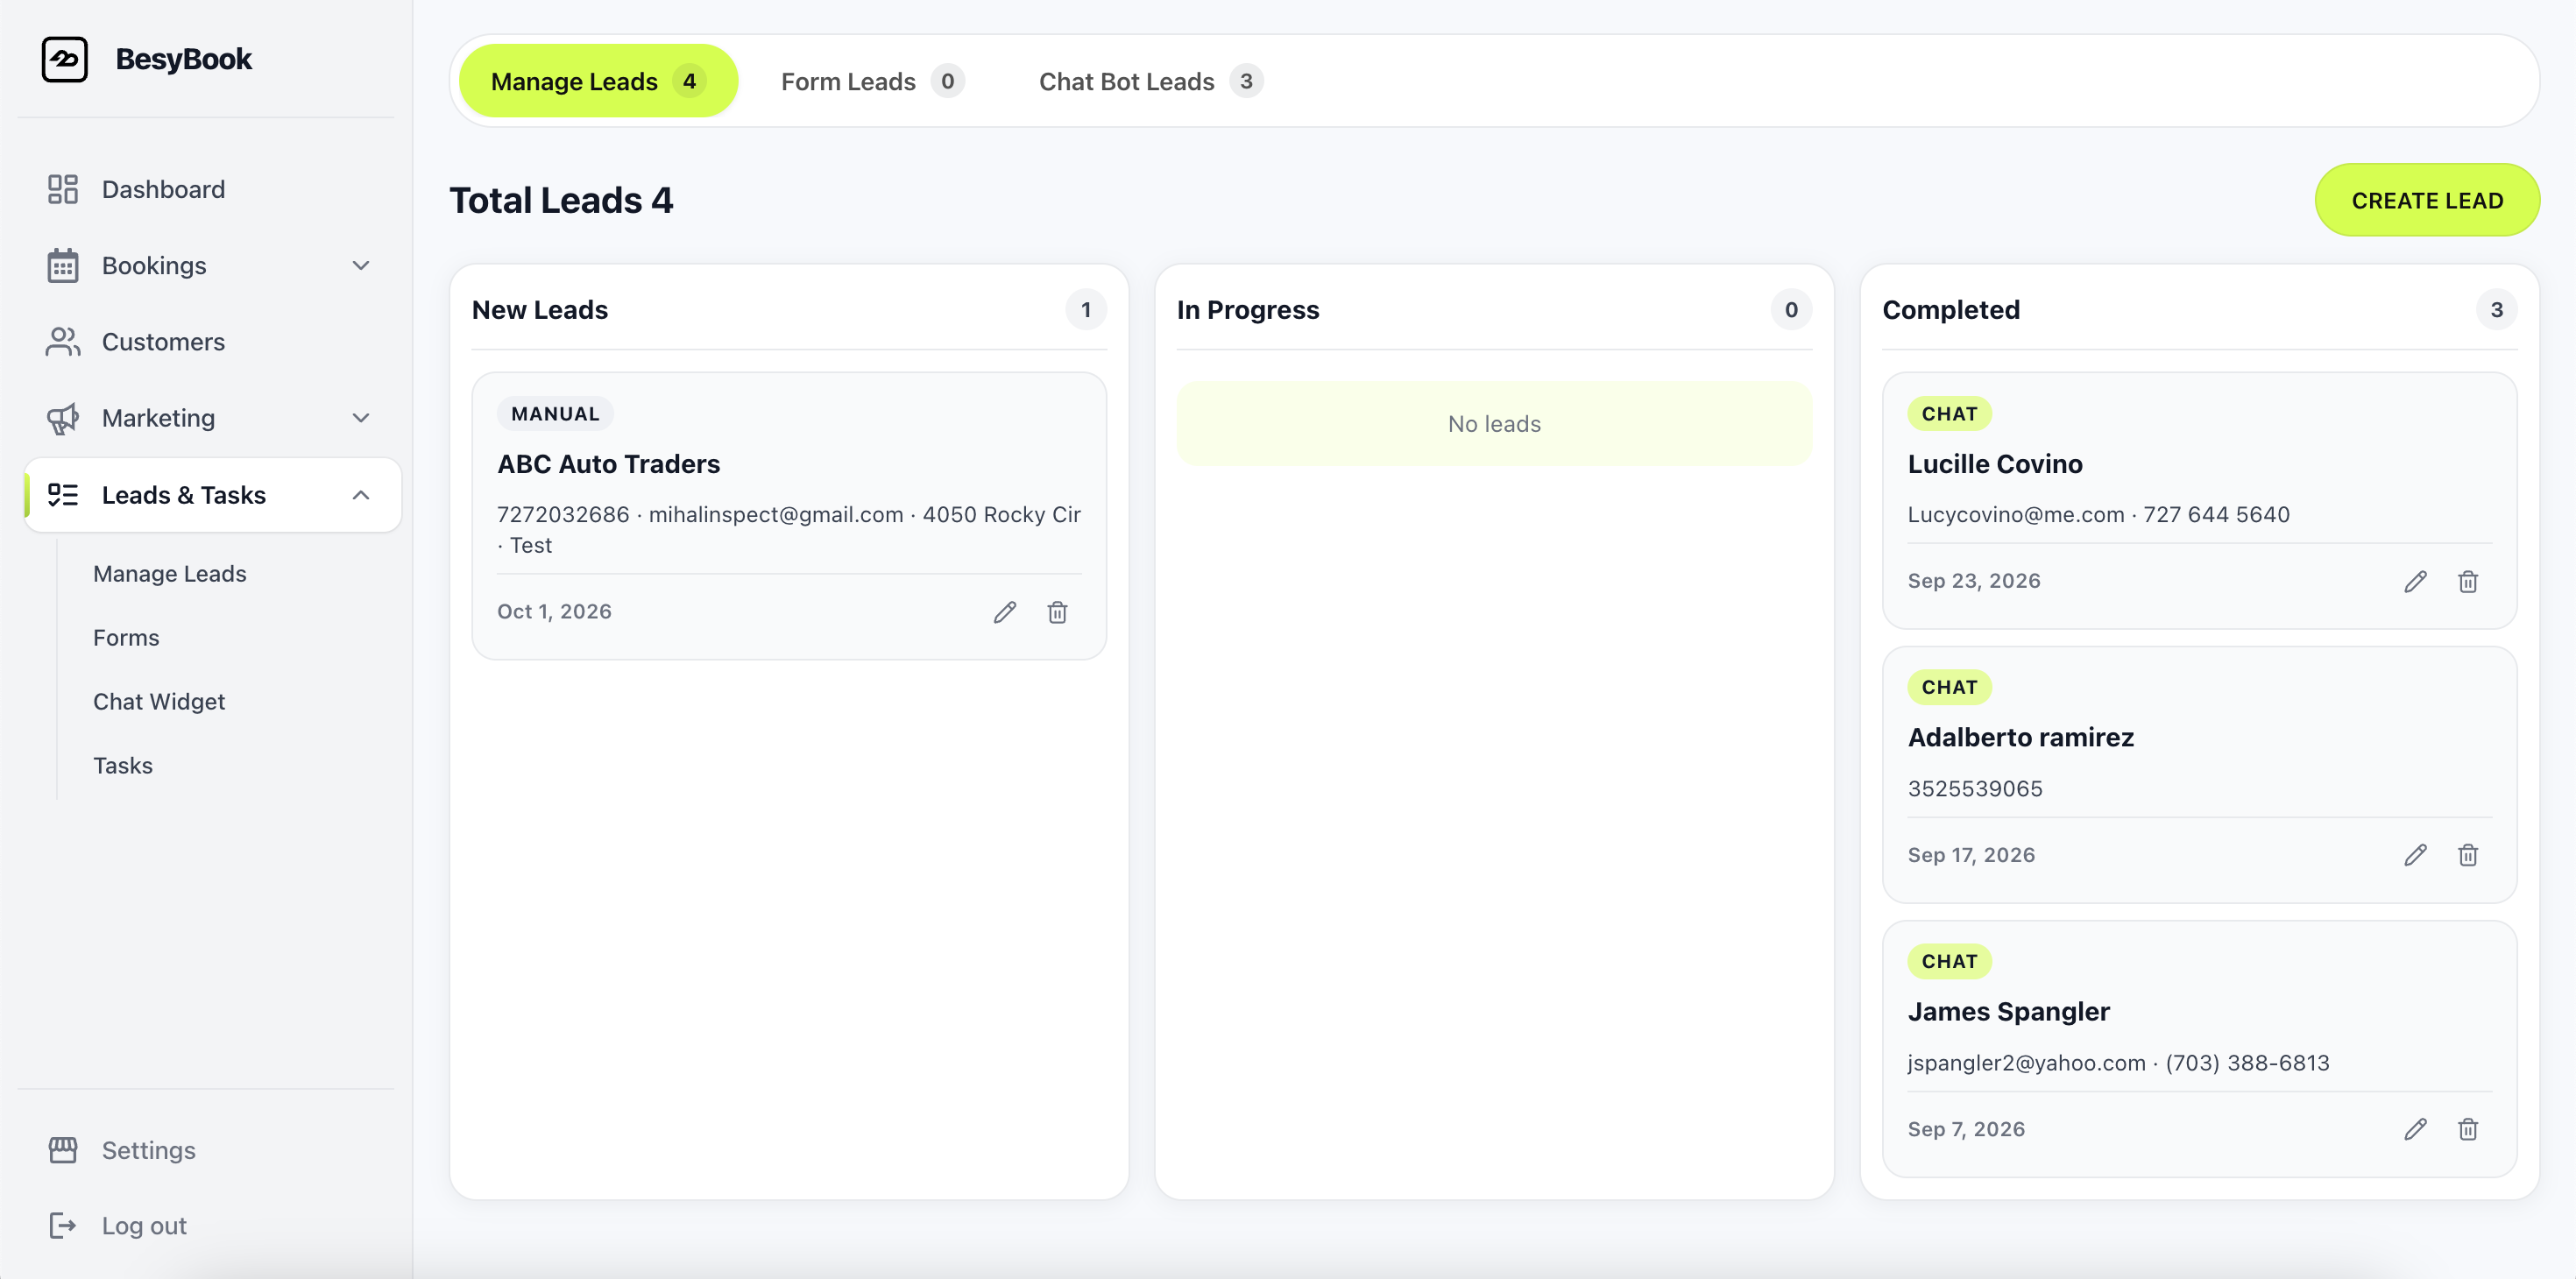Click the CHAT badge on Lucille Covino

pyautogui.click(x=1949, y=414)
